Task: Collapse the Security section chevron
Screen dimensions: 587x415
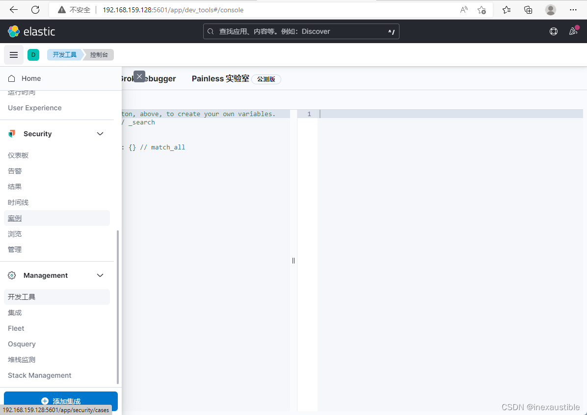Action: click(100, 134)
